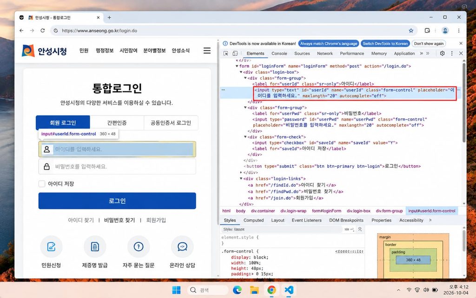Open DevTools settings gear
The image size is (476, 298).
pos(443,53)
